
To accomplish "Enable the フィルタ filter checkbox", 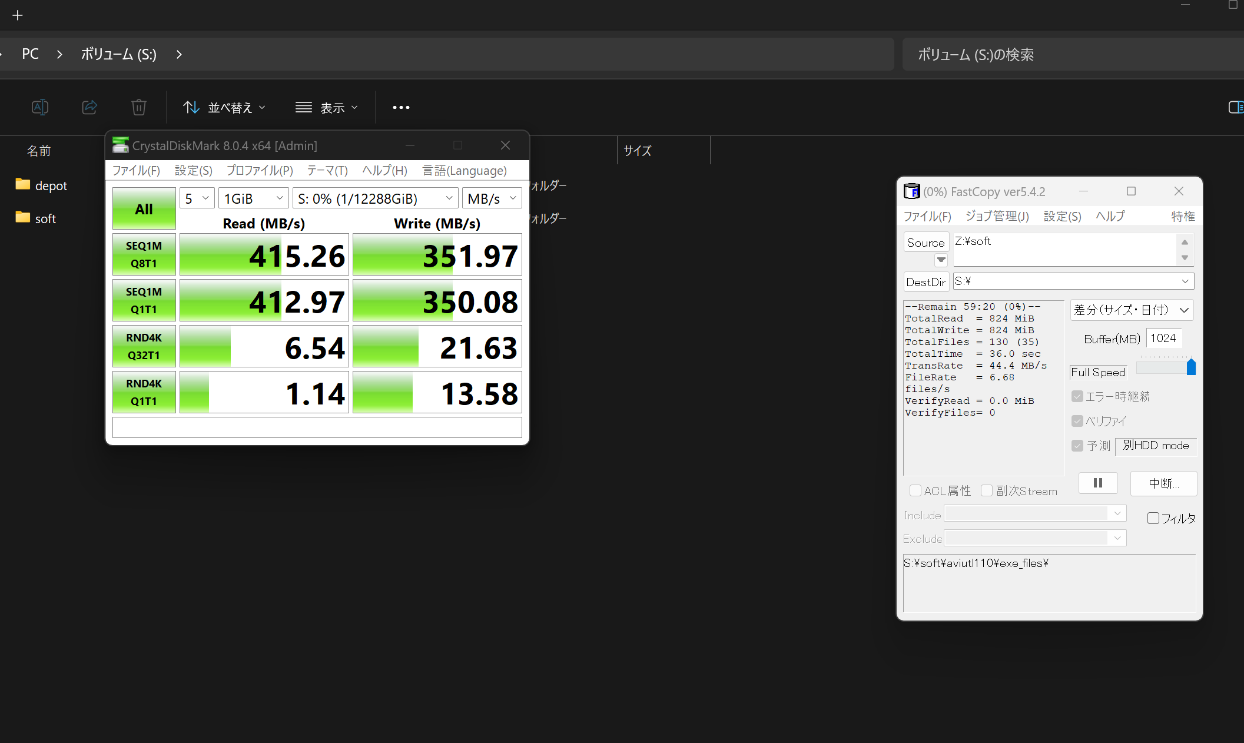I will 1153,518.
